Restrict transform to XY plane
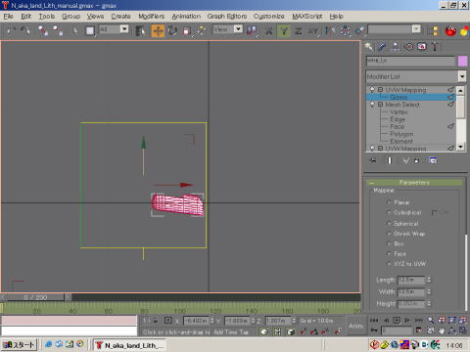470x352 pixels. click(313, 30)
